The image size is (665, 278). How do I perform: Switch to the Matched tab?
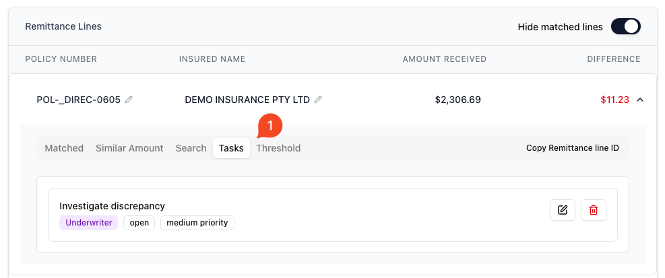tap(64, 148)
